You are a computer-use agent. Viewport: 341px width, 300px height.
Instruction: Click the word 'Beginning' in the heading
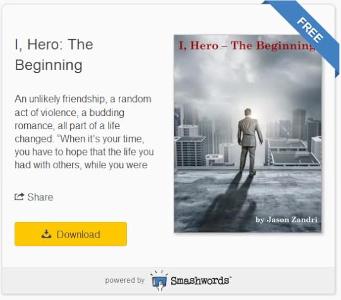pos(49,65)
